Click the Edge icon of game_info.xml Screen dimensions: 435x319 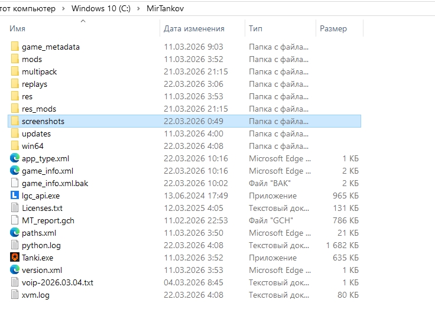coord(15,171)
